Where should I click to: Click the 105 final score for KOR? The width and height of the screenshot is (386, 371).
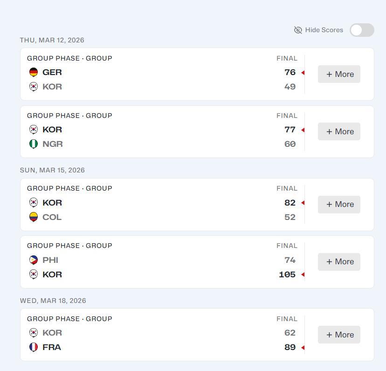[287, 275]
